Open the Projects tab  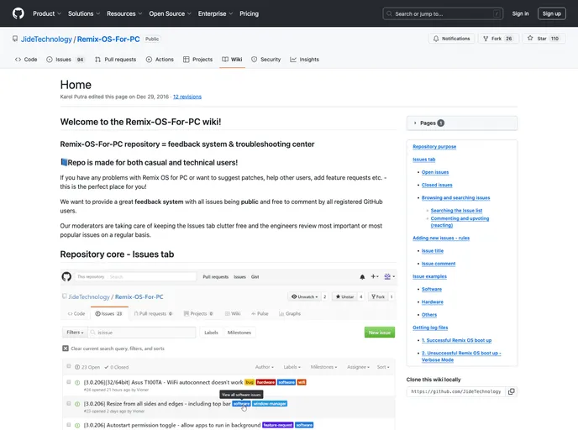(197, 60)
